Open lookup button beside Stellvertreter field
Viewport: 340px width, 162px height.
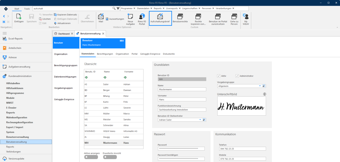[204, 120]
